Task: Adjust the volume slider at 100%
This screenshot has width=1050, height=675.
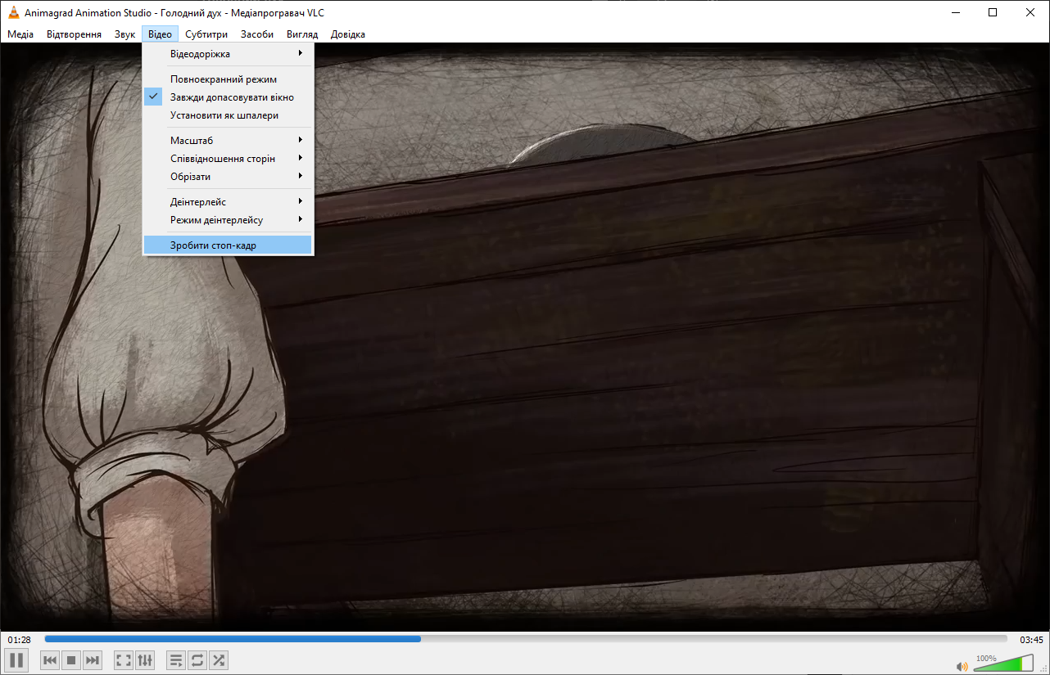Action: 1003,664
